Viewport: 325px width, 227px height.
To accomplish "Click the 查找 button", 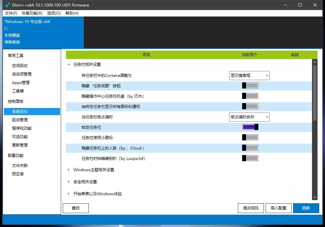I will (75, 208).
